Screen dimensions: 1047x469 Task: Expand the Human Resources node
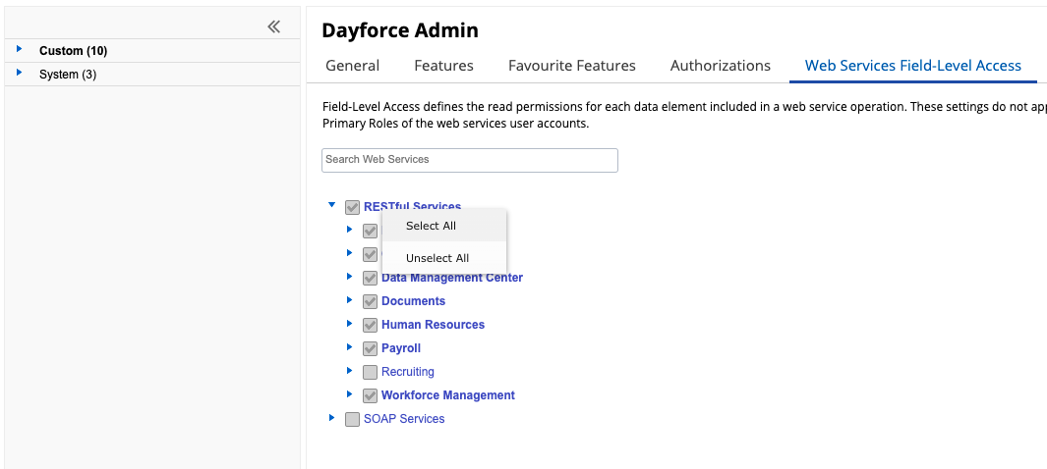click(350, 324)
